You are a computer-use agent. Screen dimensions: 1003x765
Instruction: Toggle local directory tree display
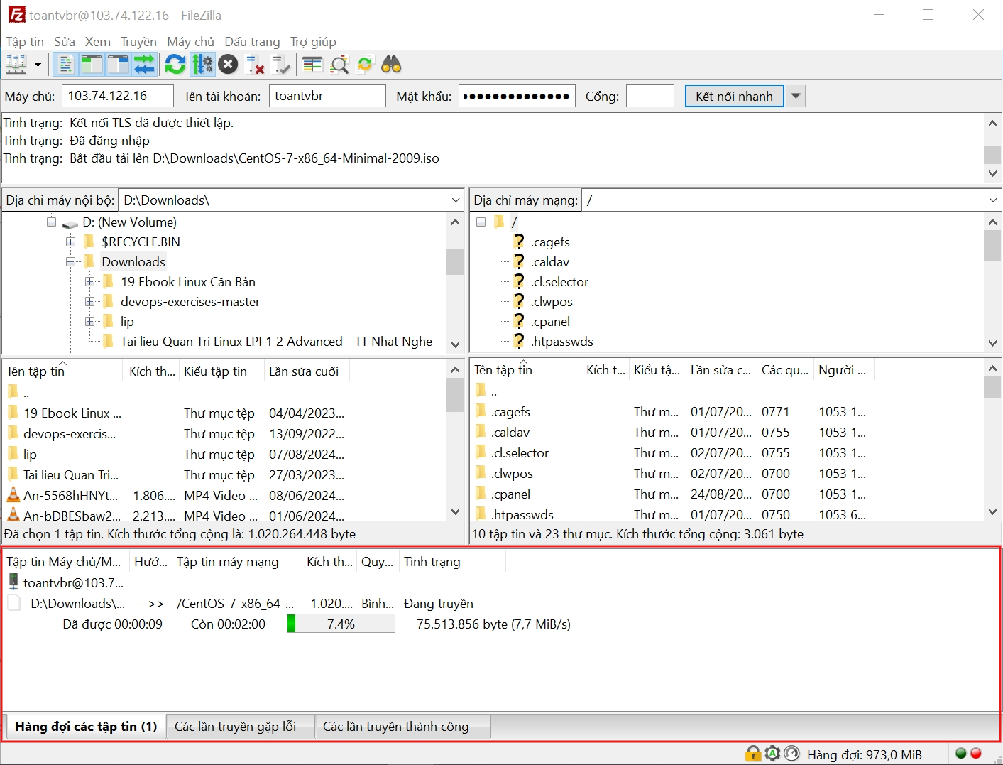(92, 65)
